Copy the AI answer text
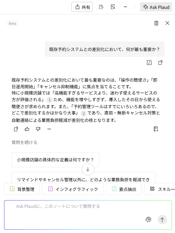The height and width of the screenshot is (233, 175). [16, 129]
